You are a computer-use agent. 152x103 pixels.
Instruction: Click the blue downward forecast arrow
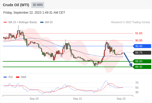(x=128, y=60)
